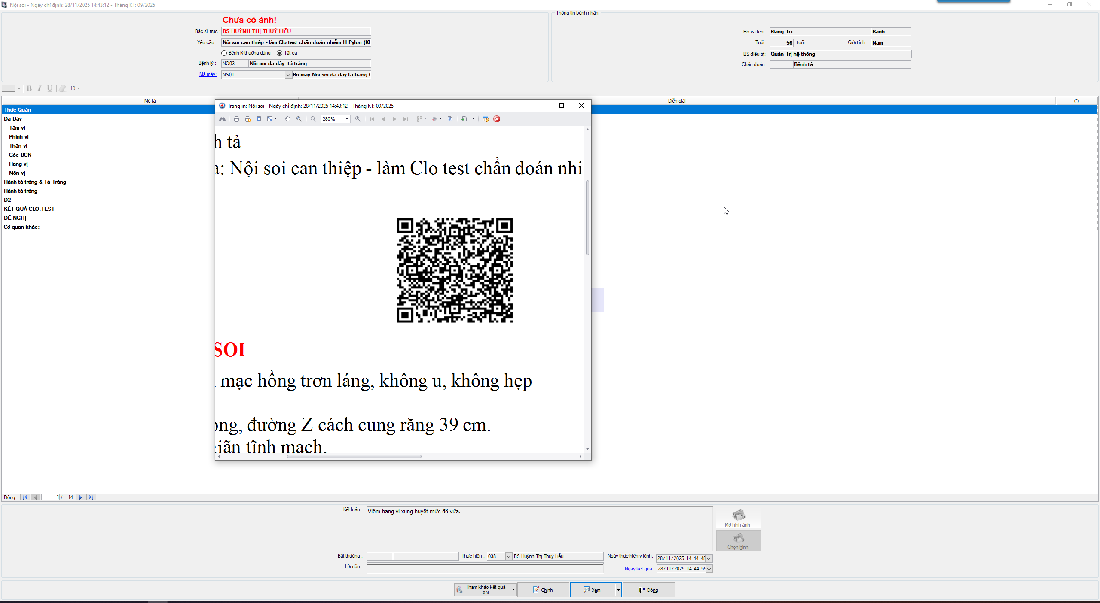Click the 'Ngày kết quả' link
Viewport: 1100px width, 603px height.
(639, 569)
